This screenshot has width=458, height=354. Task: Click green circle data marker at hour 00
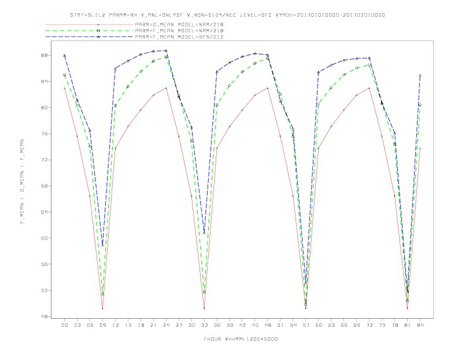tap(65, 75)
